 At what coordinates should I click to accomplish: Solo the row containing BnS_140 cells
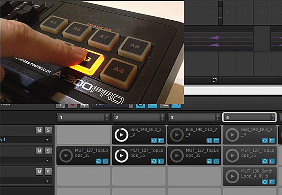[48, 130]
